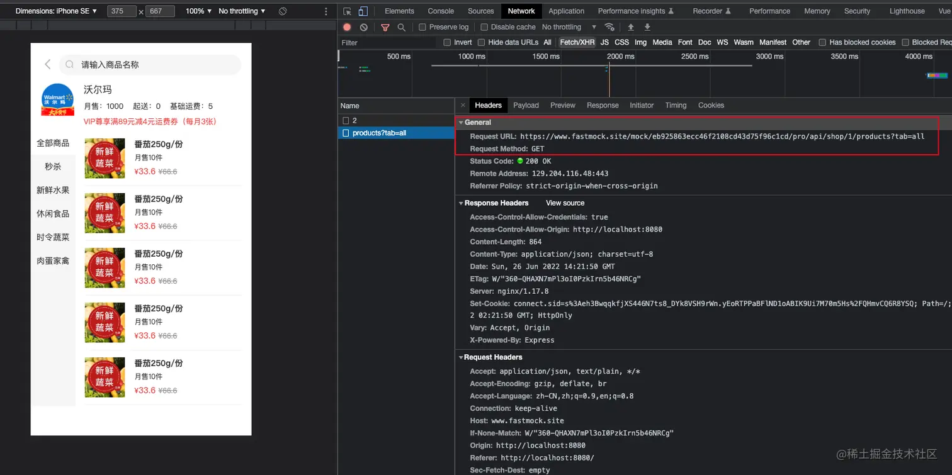Click View source for response headers
The width and height of the screenshot is (952, 475).
pyautogui.click(x=565, y=203)
